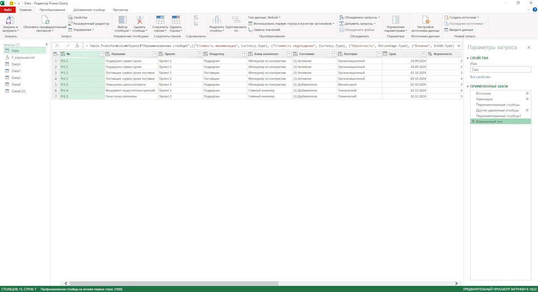Screen dimensions: 538x292
Task: Switch to the Просмотр tab
Action: click(x=121, y=10)
